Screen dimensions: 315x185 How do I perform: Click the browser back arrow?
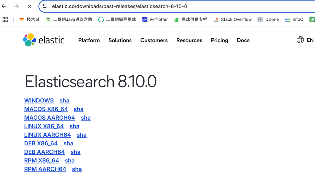(x=4, y=6)
